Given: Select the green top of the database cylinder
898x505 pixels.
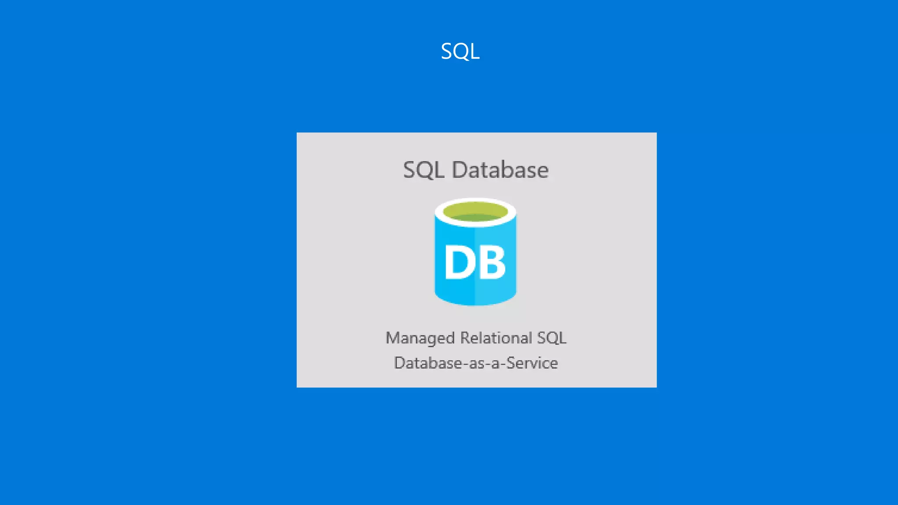Looking at the screenshot, I should pos(475,212).
